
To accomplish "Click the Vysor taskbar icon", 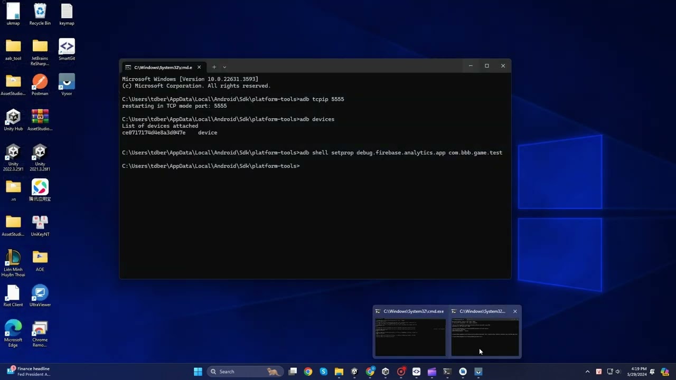I will 478,372.
